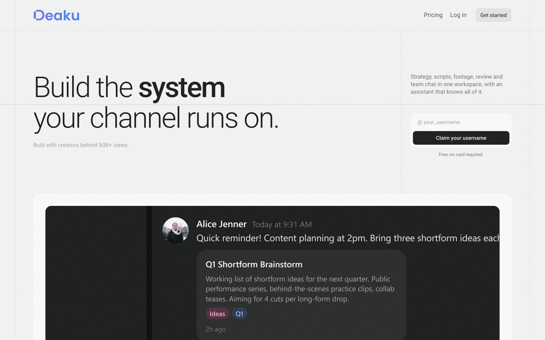
Task: Go to Log in
Action: coord(458,15)
